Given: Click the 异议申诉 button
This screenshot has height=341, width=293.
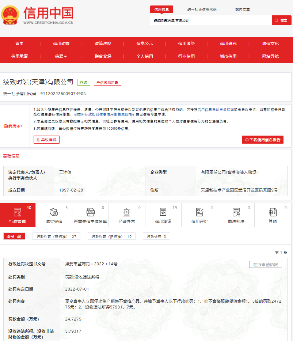Looking at the screenshot, I should [46, 140].
